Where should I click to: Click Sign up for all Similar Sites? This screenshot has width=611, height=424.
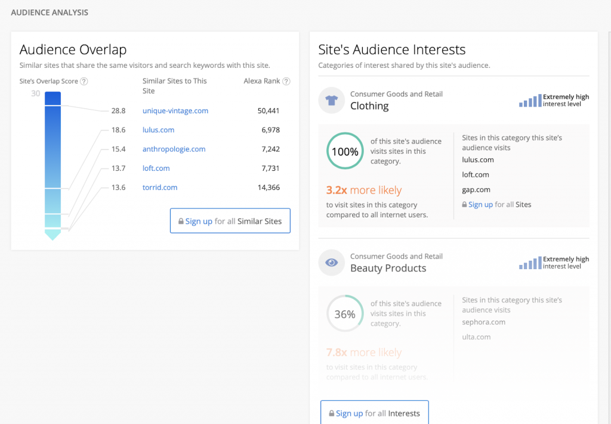[x=230, y=220]
